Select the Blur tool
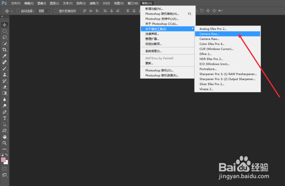285x186 pixels. pyautogui.click(x=5, y=99)
